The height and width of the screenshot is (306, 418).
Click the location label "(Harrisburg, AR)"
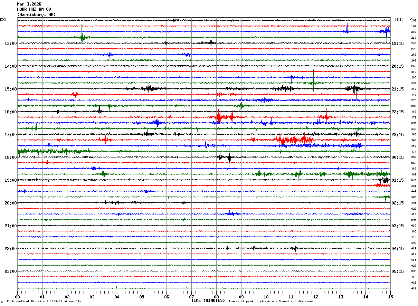coord(36,15)
